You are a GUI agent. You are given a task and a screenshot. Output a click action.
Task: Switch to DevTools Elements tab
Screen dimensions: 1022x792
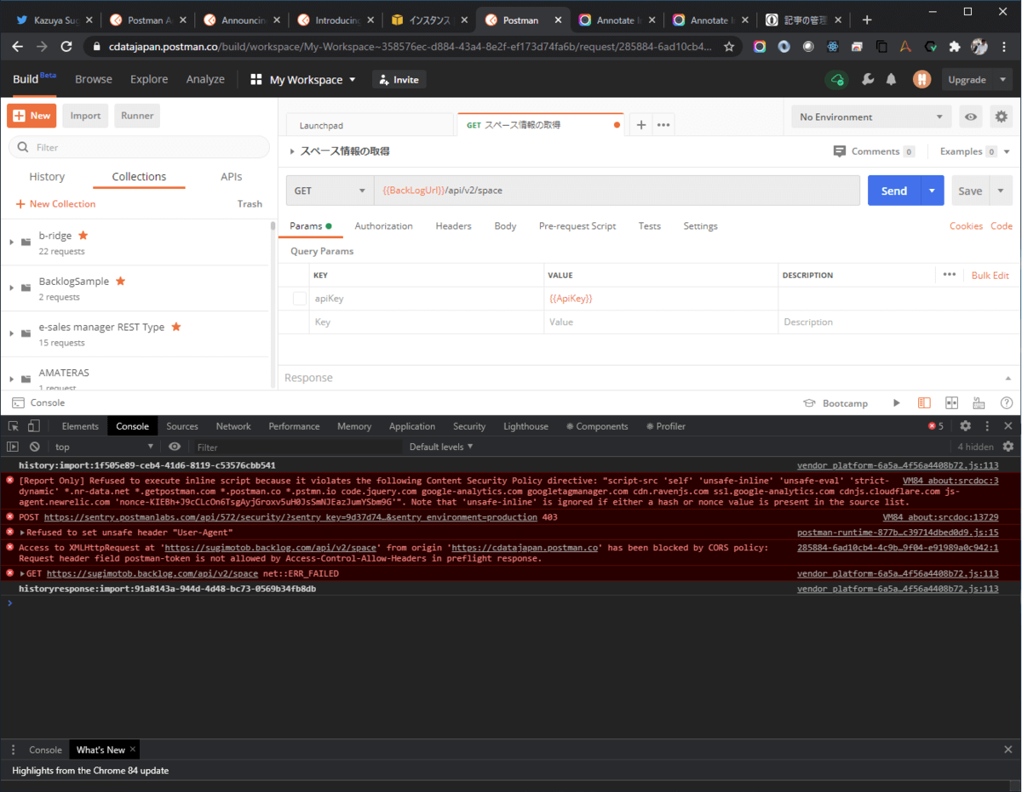pos(80,426)
